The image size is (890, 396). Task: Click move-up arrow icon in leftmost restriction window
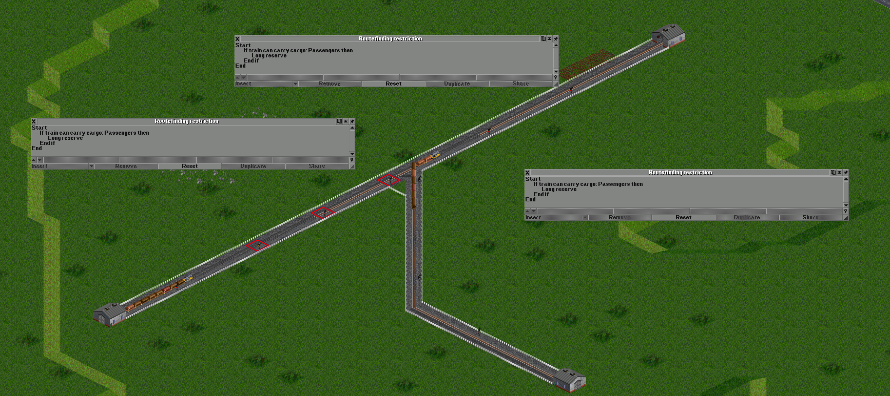point(34,160)
